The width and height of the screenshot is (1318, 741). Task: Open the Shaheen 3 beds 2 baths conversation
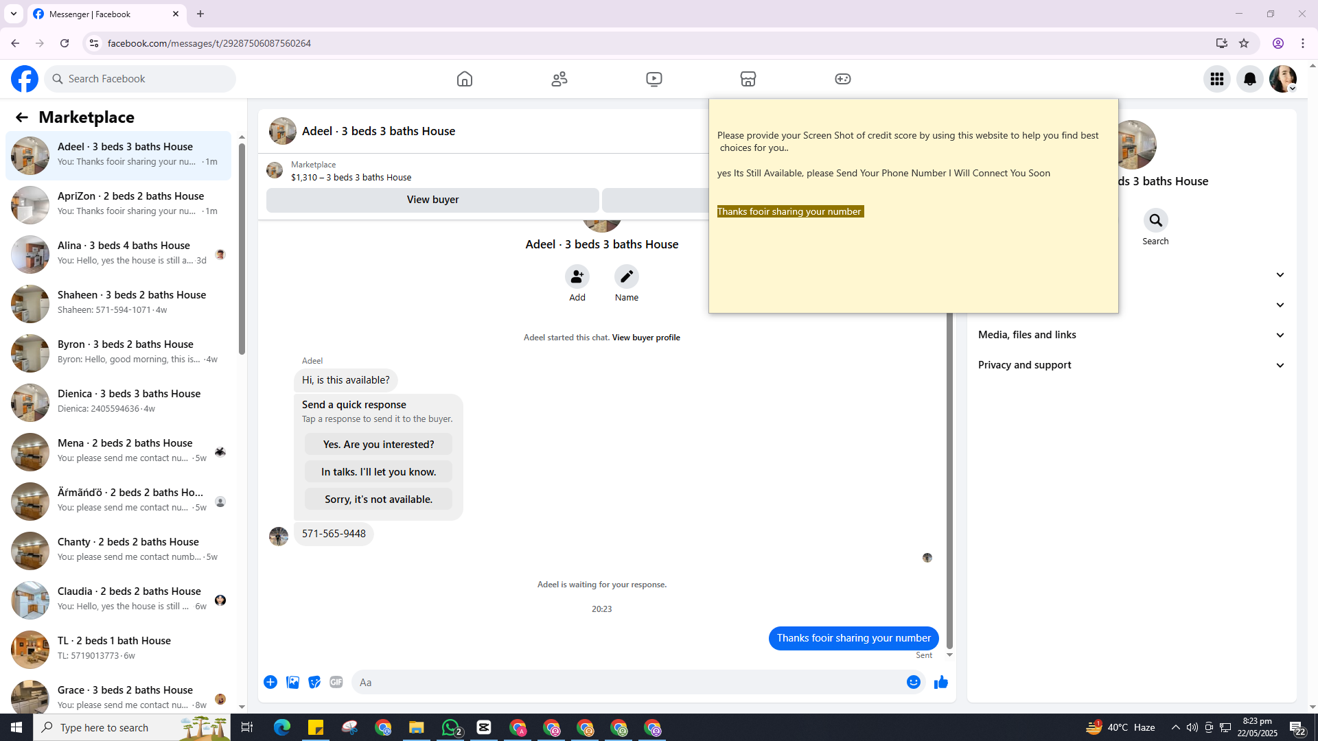[118, 304]
